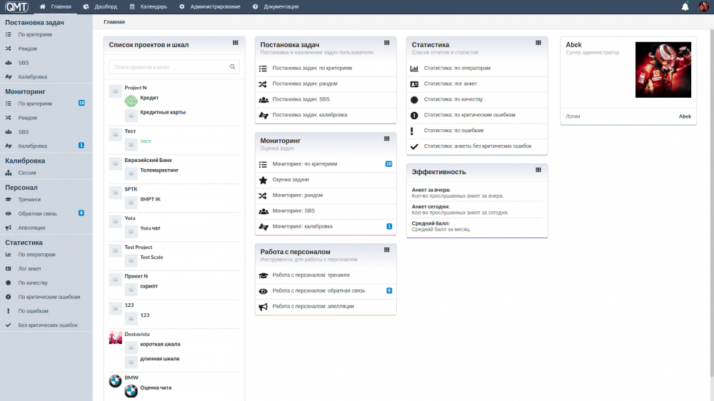Viewport: 714px width, 401px height.
Task: Open the Администрирование menu item
Action: (x=210, y=6)
